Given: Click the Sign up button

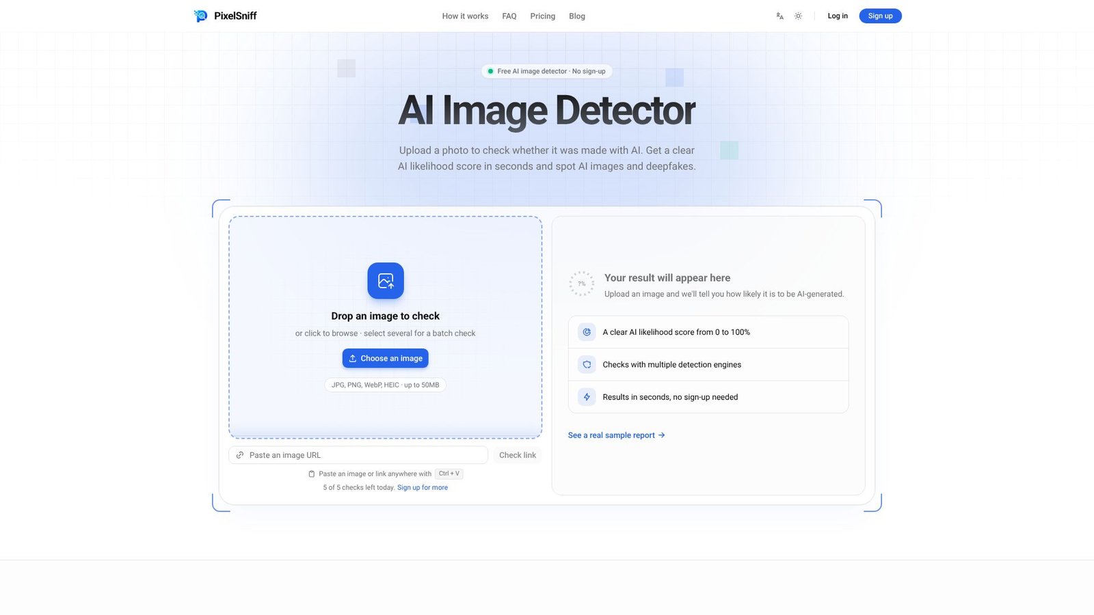Looking at the screenshot, I should [880, 16].
